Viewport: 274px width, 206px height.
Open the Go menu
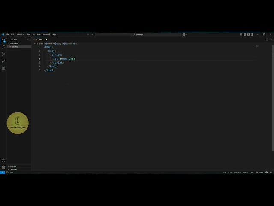[34, 34]
